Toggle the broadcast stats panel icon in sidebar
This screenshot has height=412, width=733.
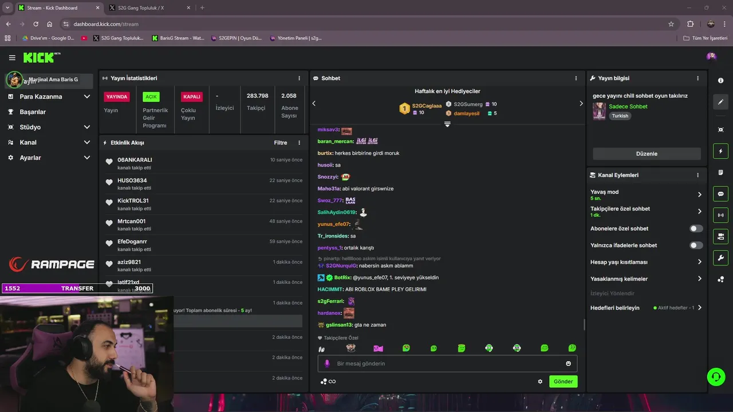point(720,215)
